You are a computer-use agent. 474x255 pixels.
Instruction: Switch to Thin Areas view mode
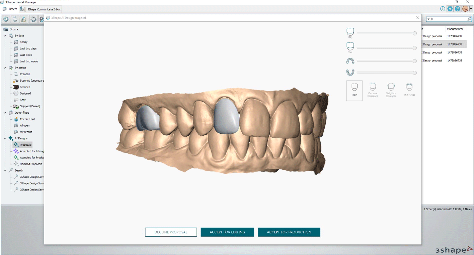point(409,90)
